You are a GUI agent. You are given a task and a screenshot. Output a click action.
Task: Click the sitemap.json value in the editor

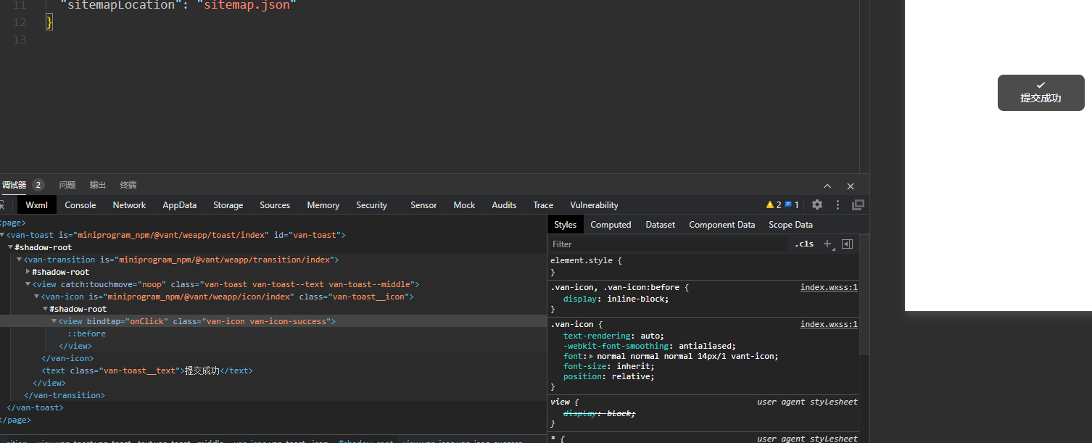coord(247,4)
